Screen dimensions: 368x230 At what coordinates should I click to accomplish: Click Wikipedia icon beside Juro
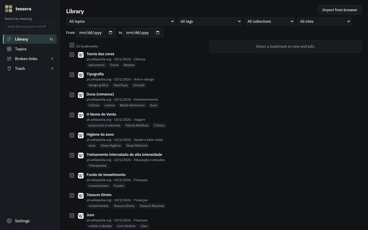coord(81,216)
